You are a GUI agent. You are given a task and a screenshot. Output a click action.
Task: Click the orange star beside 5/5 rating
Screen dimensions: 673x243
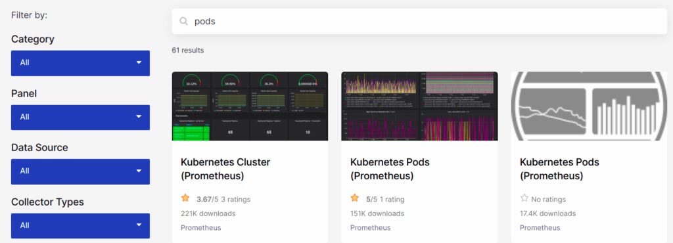tap(354, 198)
